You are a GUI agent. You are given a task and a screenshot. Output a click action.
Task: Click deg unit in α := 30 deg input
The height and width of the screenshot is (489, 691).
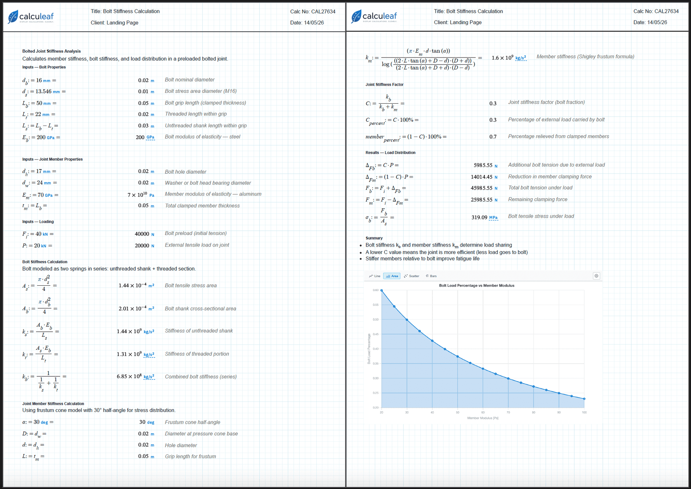(x=44, y=422)
